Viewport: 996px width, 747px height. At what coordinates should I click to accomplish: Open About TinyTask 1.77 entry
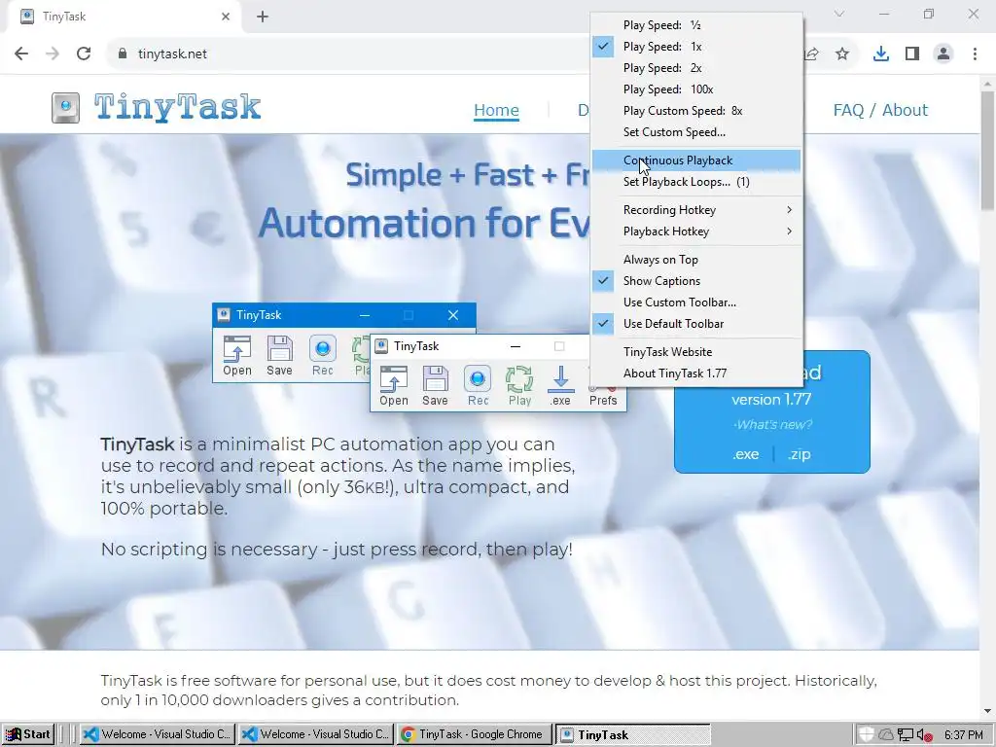tap(696, 373)
